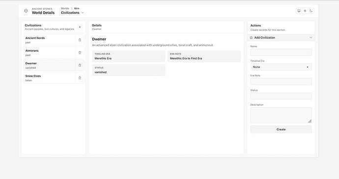
Task: Select Dwemer in civilizations list
Action: 49,65
